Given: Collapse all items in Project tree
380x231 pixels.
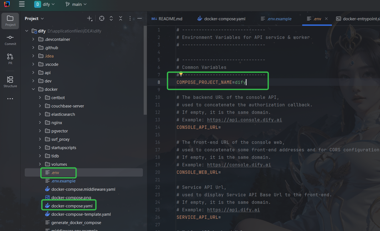Looking at the screenshot, I should point(121,18).
